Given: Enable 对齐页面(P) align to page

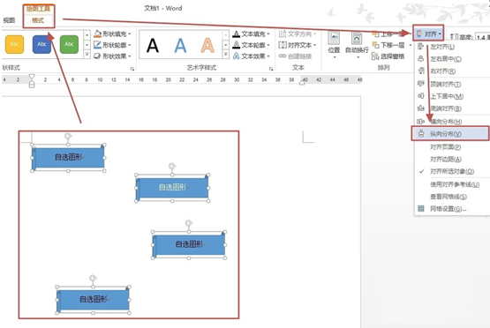Looking at the screenshot, I should [x=452, y=146].
